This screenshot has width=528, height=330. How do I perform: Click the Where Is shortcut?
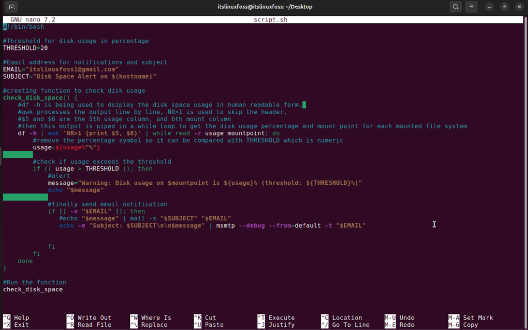tap(151, 318)
